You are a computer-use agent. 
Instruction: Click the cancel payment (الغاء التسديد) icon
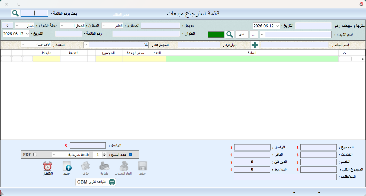pyautogui.click(x=124, y=166)
